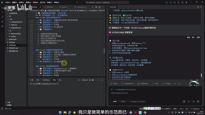Open the Run and Debug view
This screenshot has width=205, height=115.
click(2, 21)
